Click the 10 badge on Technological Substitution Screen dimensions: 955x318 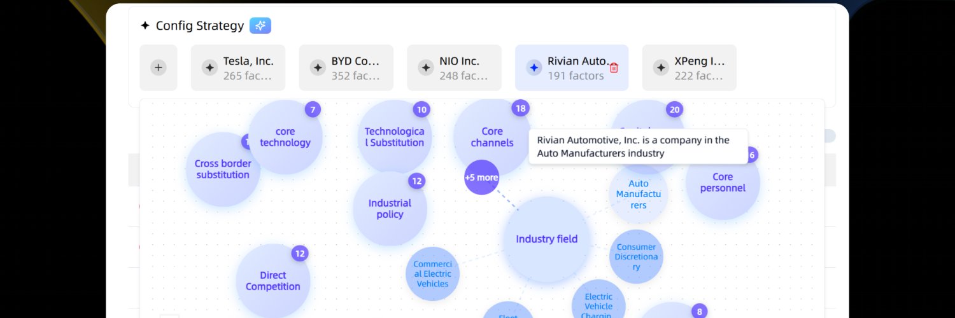click(x=421, y=109)
